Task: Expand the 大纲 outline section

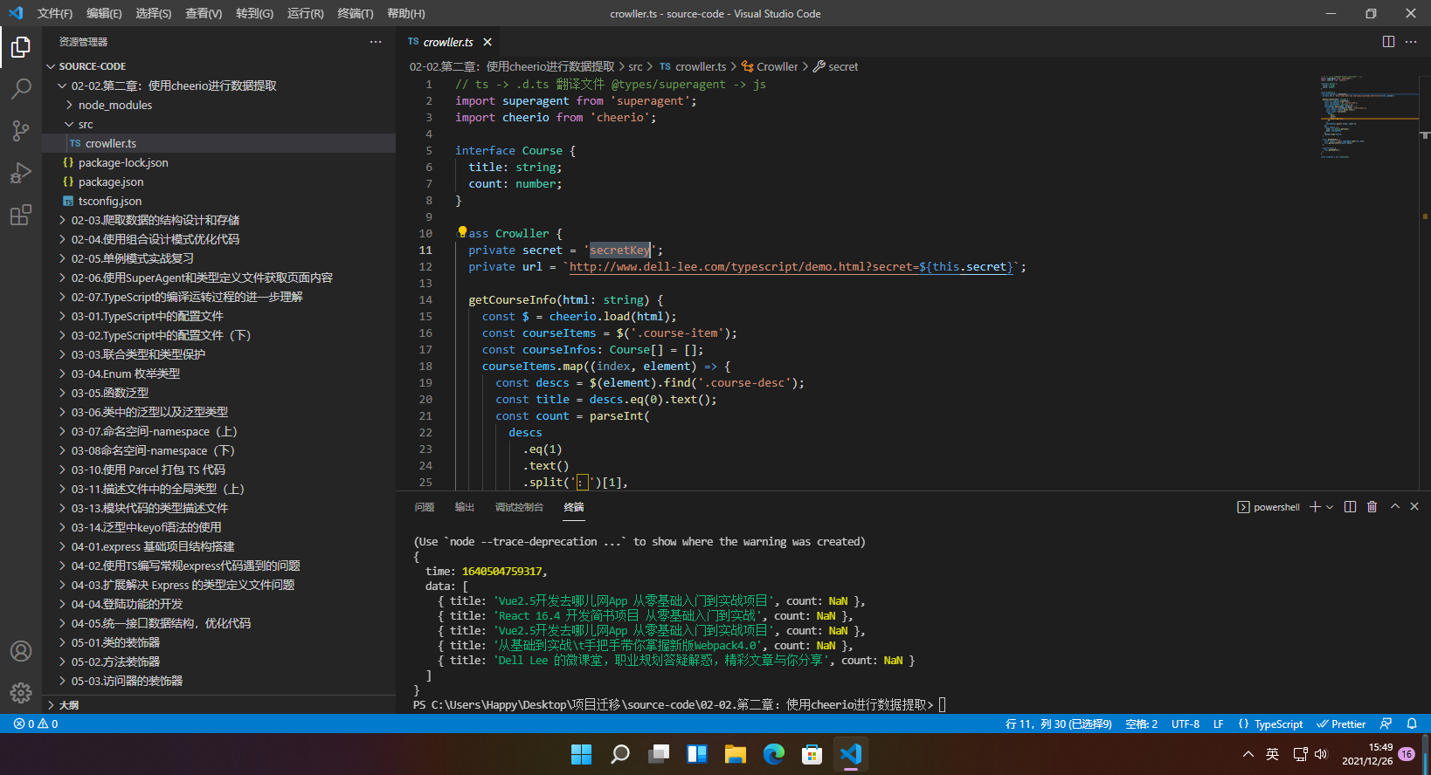Action: tap(218, 705)
